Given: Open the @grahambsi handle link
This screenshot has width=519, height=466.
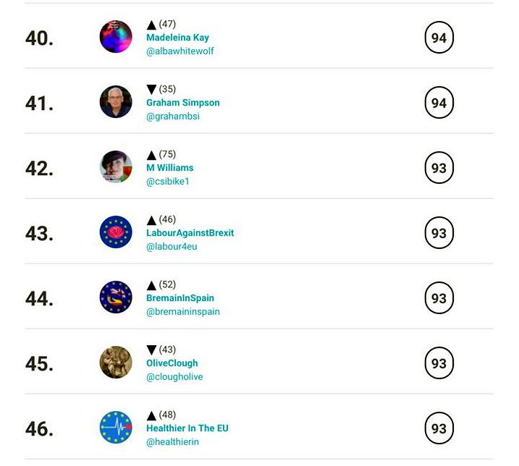Looking at the screenshot, I should (x=173, y=116).
